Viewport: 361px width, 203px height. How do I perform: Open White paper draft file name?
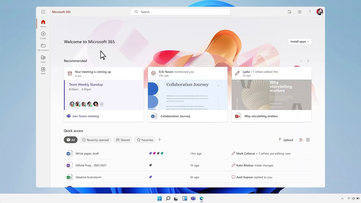coord(87,154)
